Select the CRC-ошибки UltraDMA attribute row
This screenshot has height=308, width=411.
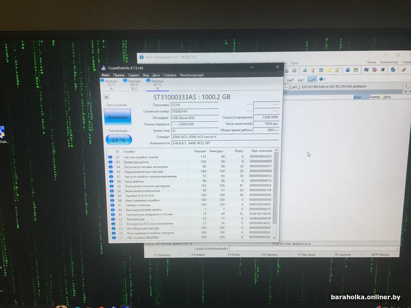(193, 238)
